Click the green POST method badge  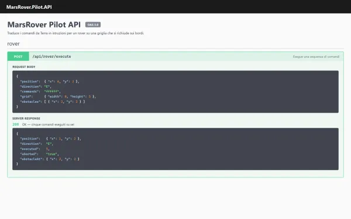18,57
